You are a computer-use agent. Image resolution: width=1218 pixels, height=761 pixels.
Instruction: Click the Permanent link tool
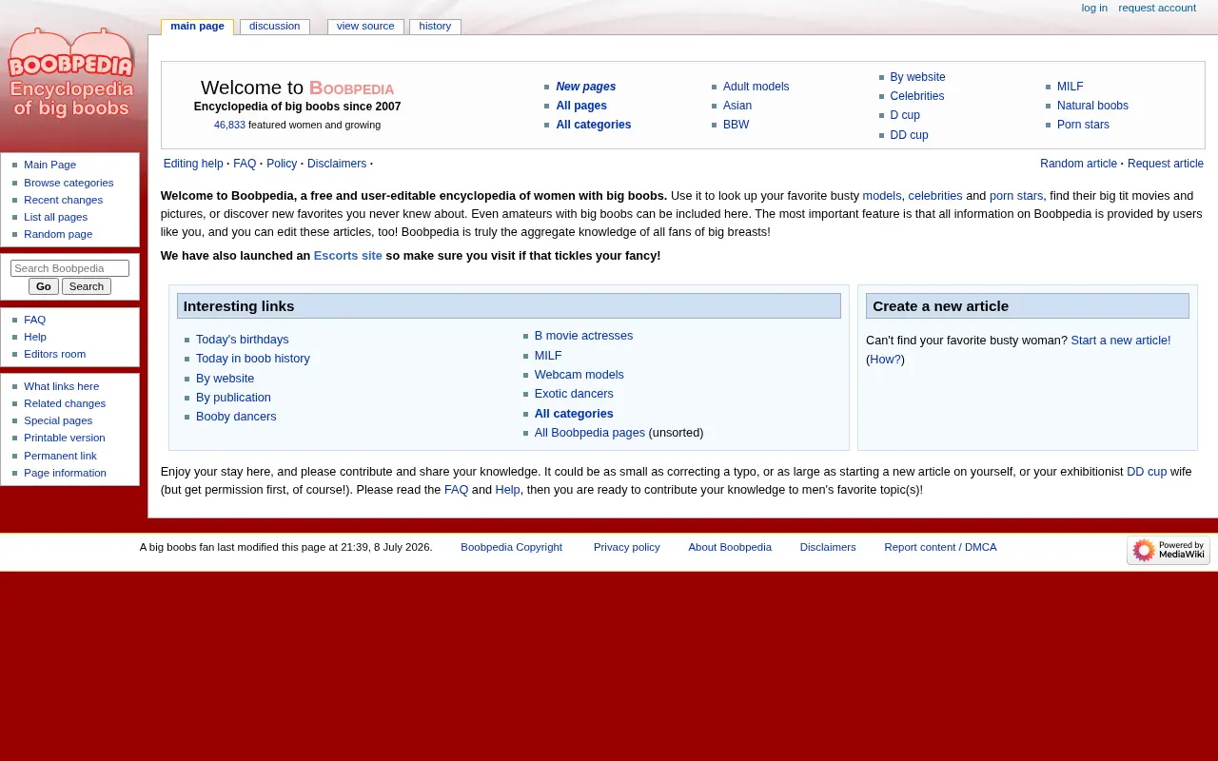coord(60,456)
